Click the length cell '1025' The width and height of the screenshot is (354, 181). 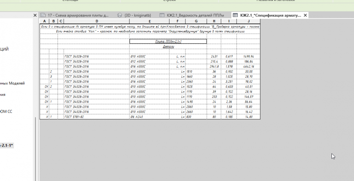(x=196, y=87)
